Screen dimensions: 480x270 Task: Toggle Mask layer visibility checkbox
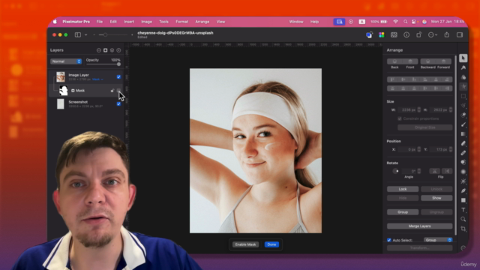118,91
